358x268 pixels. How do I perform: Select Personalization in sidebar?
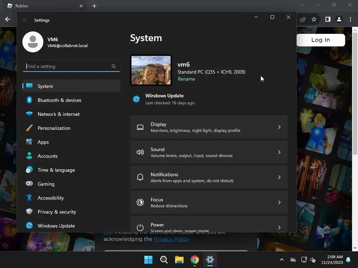[71, 128]
